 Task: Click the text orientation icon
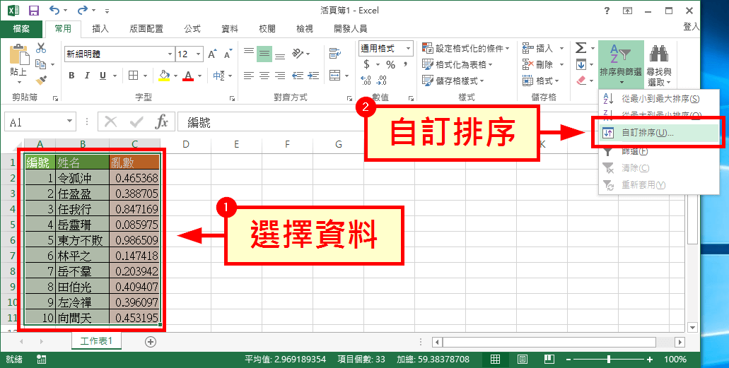pos(298,54)
